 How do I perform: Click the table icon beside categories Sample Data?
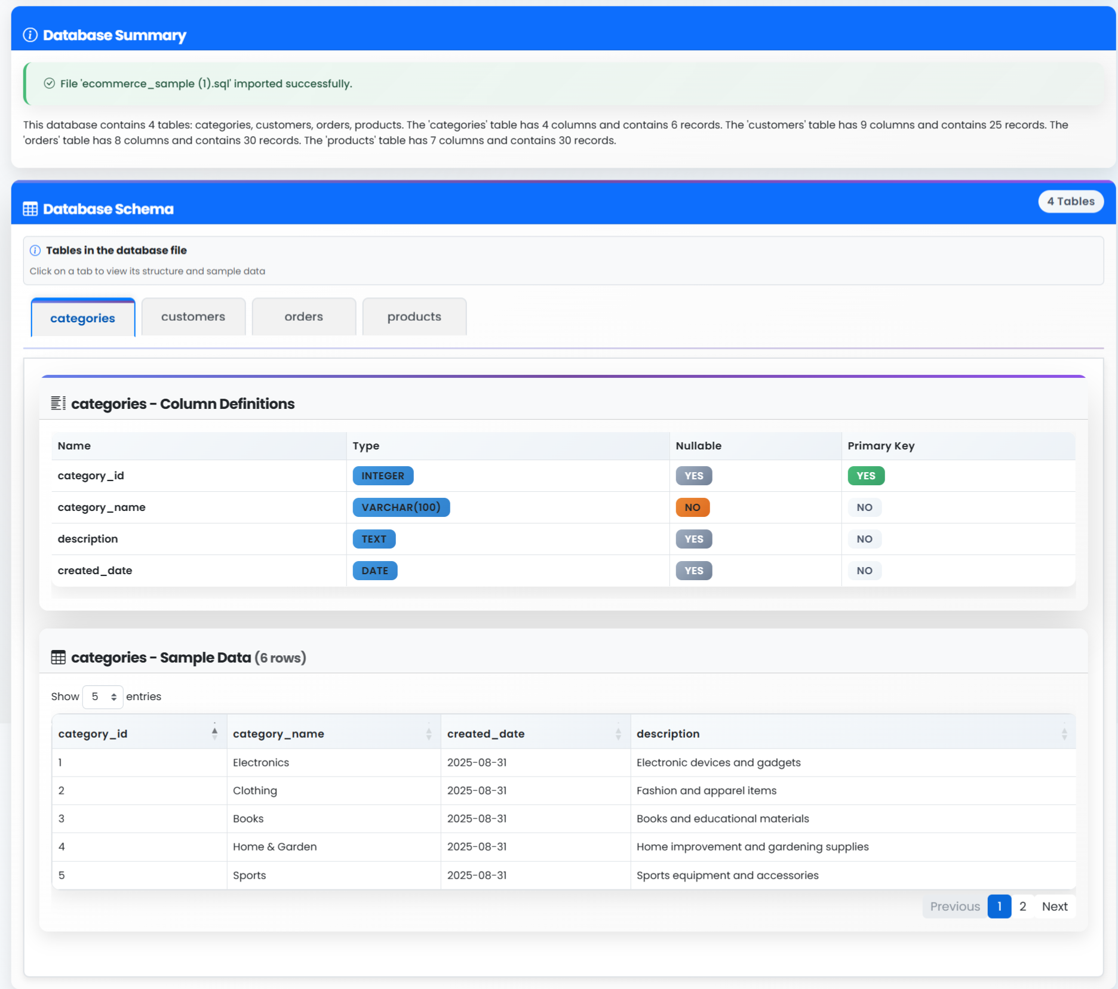click(x=58, y=658)
